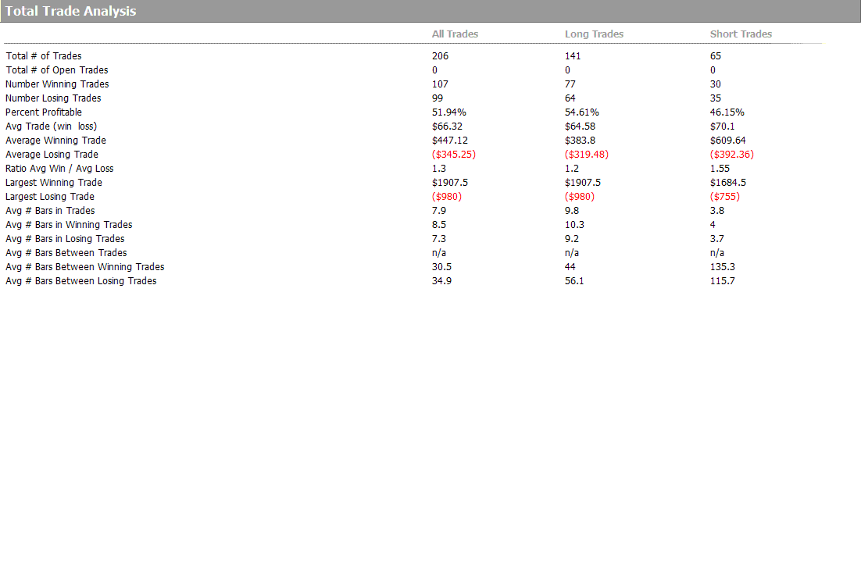
Task: Select the 8.5 bars in winning trades
Action: (x=439, y=225)
